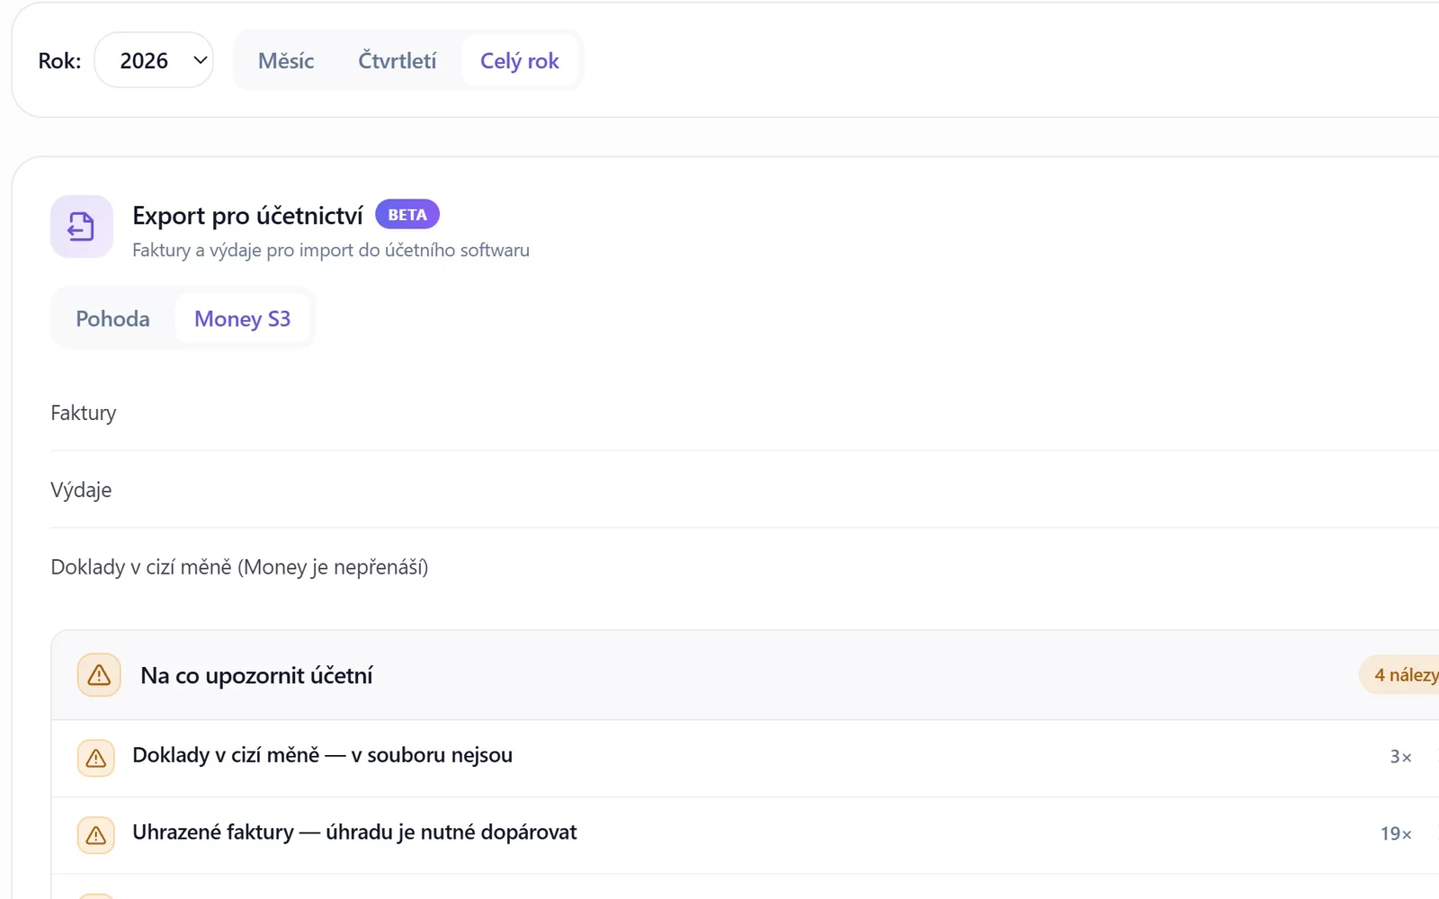Click the warning icon in Na co upozornit účetní header
The image size is (1439, 899).
point(99,675)
